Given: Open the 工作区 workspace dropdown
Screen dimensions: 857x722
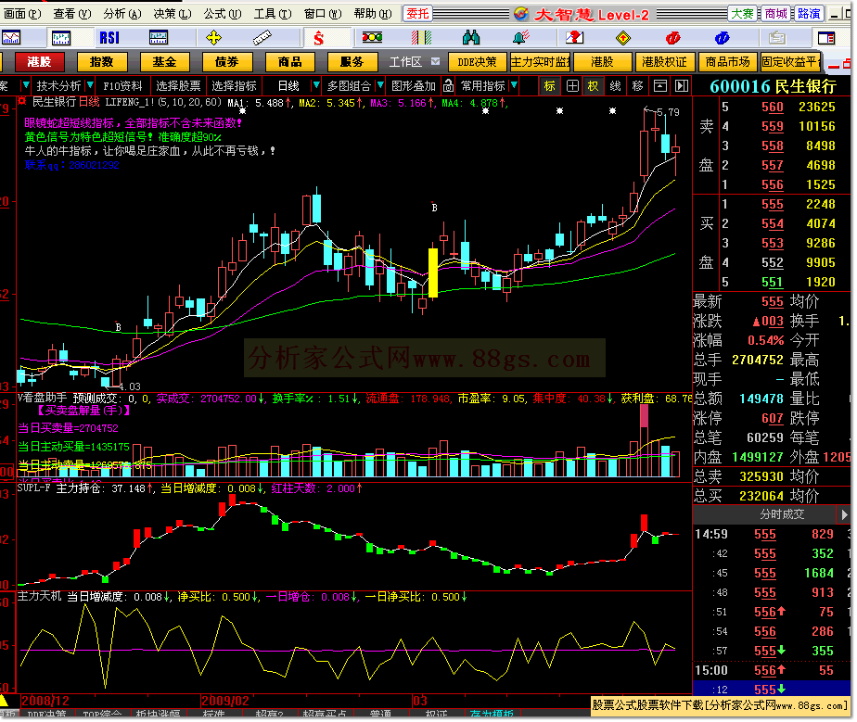Looking at the screenshot, I should click(x=436, y=61).
